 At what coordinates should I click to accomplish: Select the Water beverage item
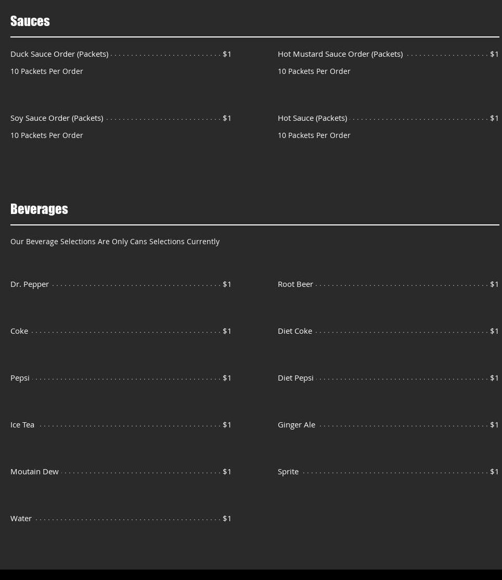(x=21, y=519)
